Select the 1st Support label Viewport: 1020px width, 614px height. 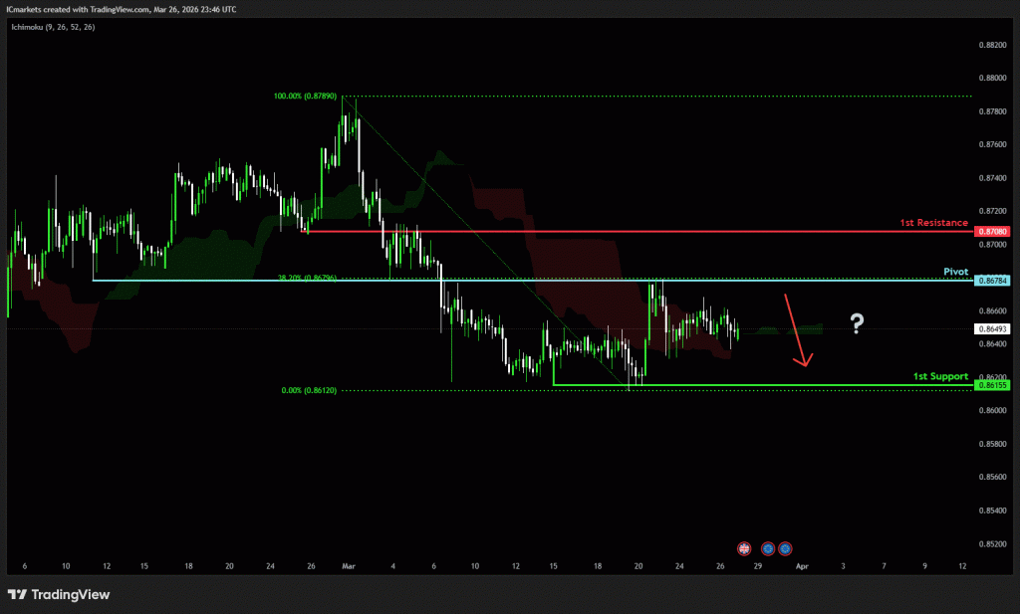[940, 377]
